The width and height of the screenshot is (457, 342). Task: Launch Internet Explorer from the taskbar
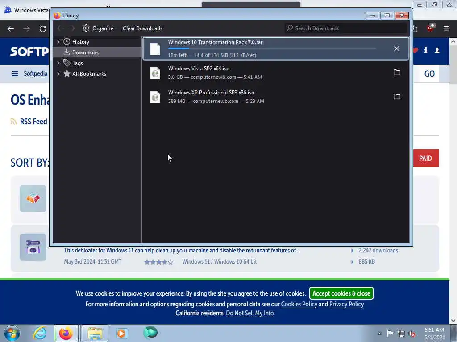tap(40, 333)
